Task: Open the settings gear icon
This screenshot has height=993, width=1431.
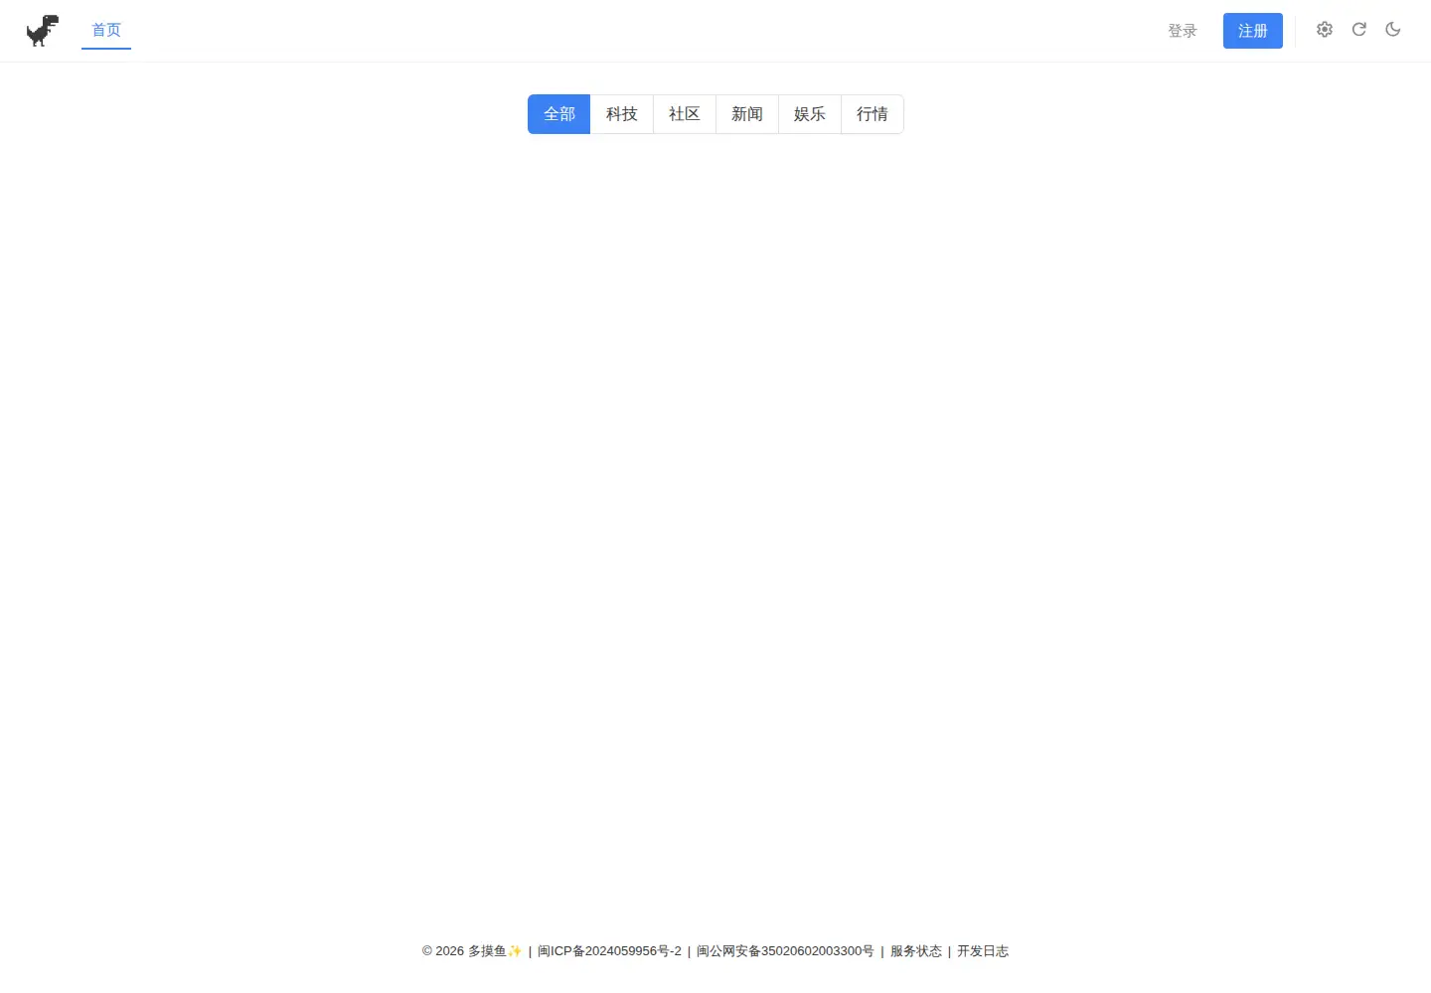Action: (1325, 30)
